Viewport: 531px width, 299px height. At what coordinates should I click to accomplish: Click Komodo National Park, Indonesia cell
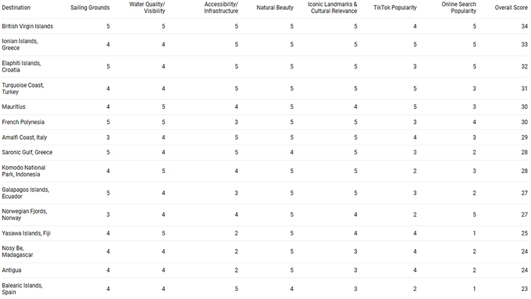(23, 171)
